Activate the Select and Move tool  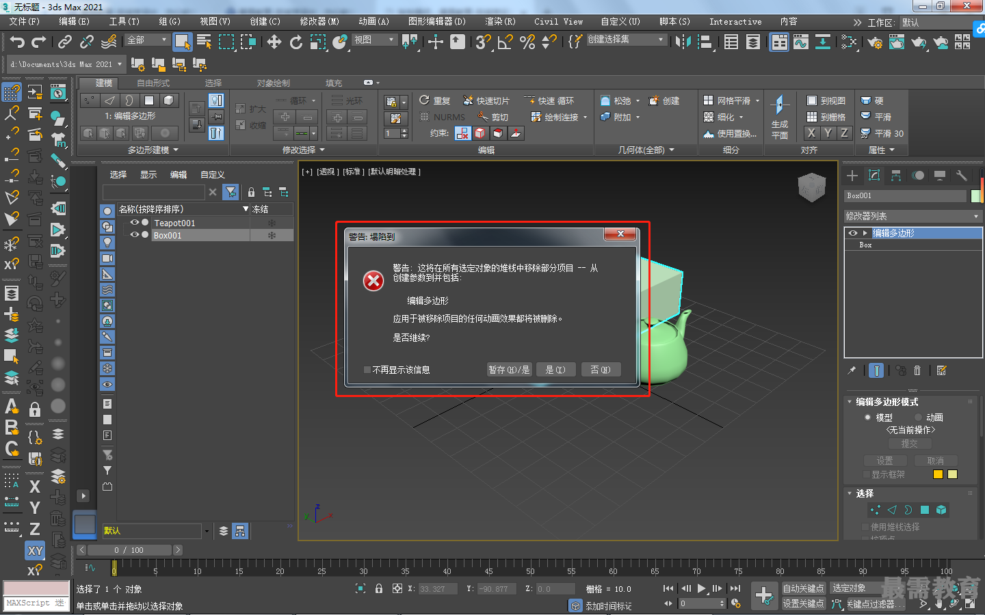tap(274, 42)
